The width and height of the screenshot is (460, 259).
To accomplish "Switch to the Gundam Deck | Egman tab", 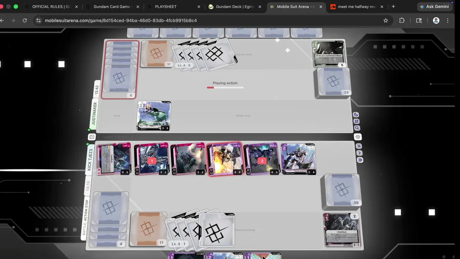I will pos(235,6).
